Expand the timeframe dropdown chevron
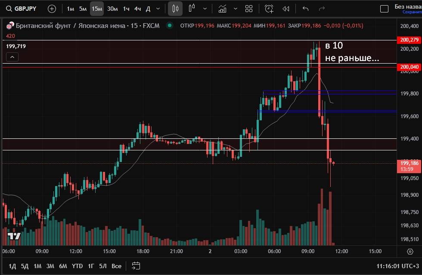Screen dimensions: 422x275 click(x=158, y=9)
